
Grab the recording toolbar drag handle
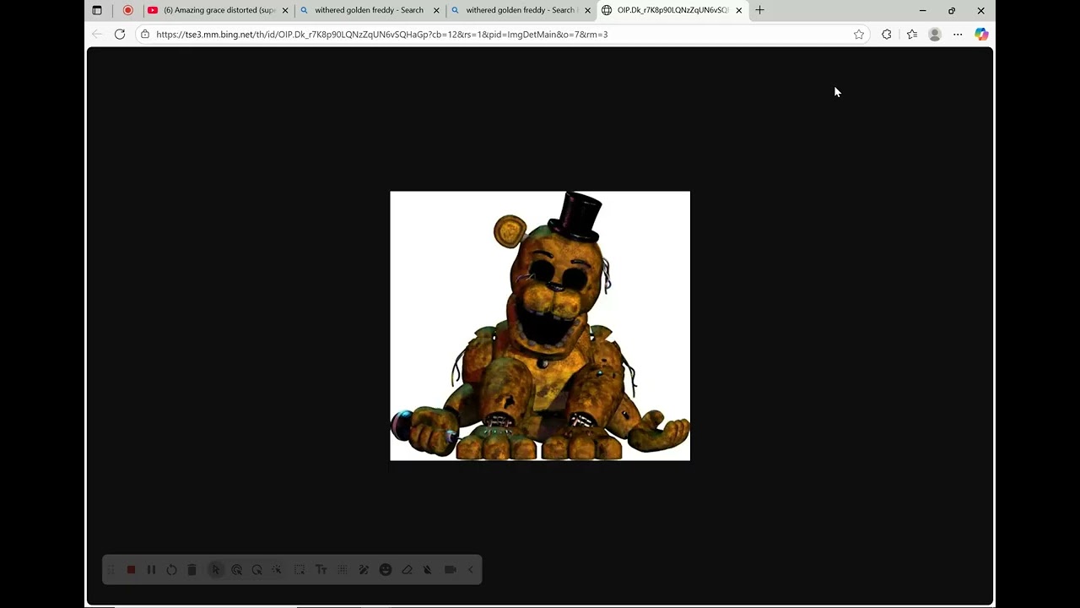(111, 570)
